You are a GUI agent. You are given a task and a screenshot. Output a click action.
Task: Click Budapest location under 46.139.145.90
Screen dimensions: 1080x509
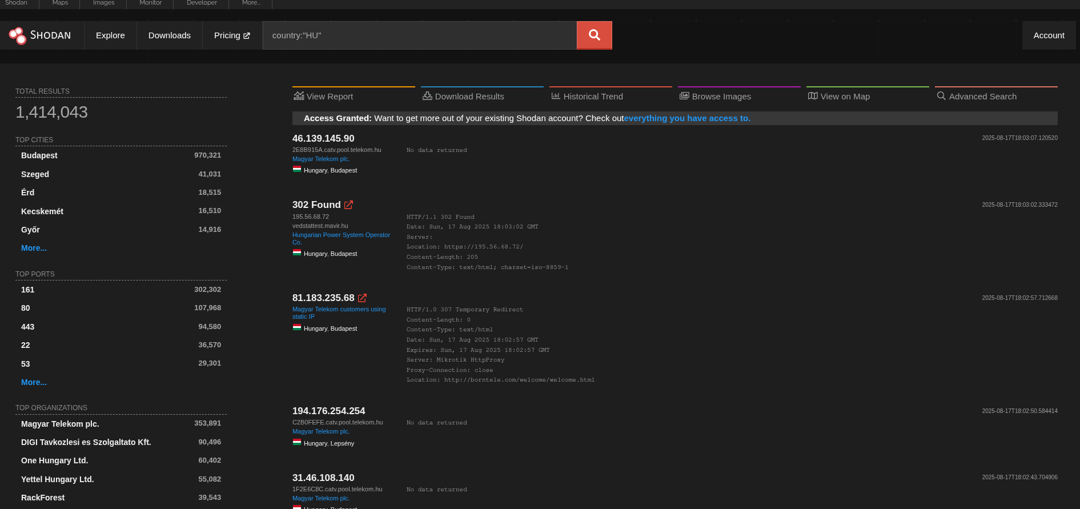pyautogui.click(x=344, y=170)
